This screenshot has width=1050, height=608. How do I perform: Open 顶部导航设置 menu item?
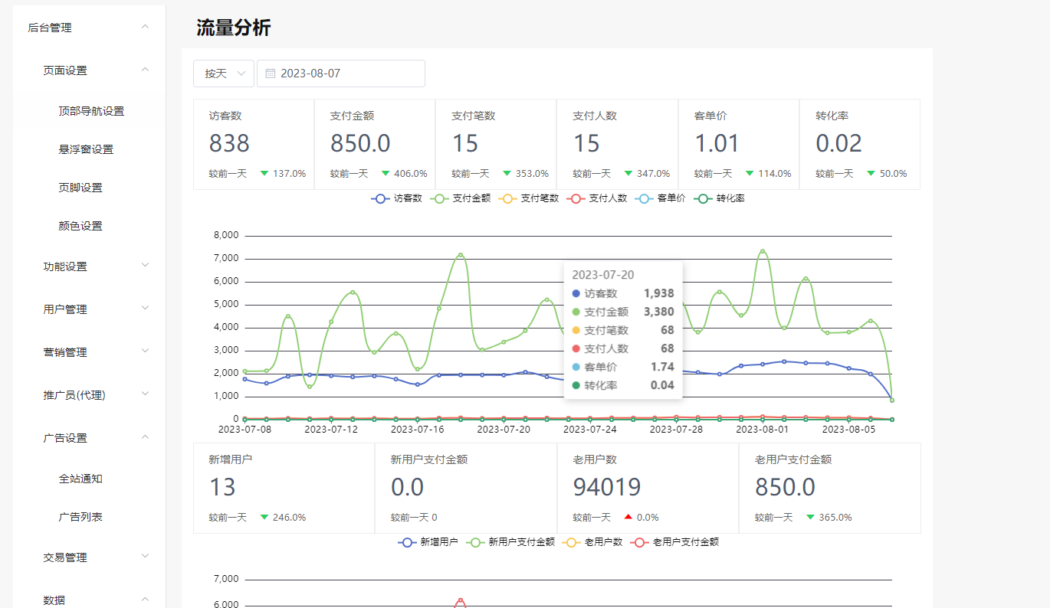pos(91,111)
